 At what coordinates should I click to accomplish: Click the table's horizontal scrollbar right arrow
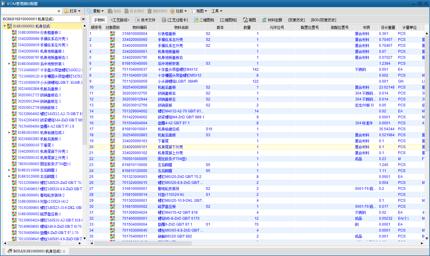point(422,243)
